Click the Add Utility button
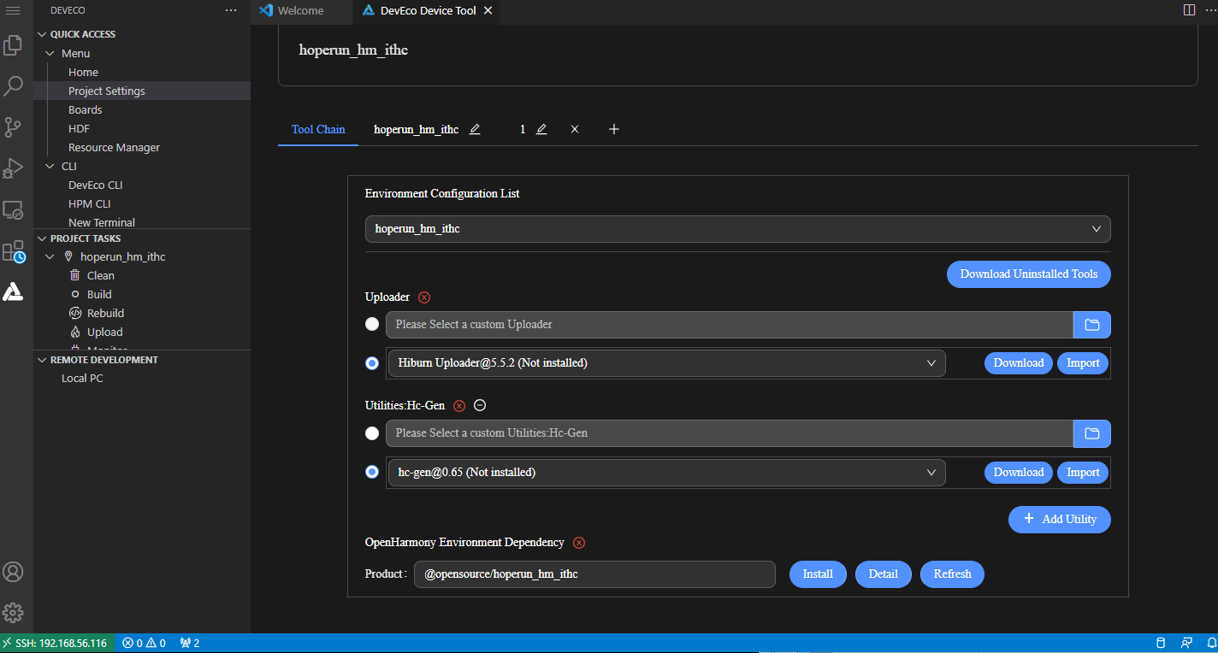The image size is (1218, 653). coord(1060,519)
